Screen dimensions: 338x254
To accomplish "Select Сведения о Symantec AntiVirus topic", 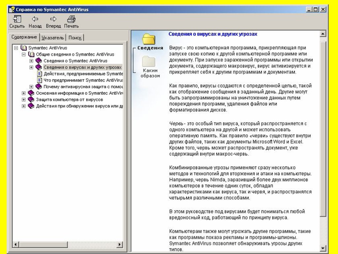I will click(76, 61).
